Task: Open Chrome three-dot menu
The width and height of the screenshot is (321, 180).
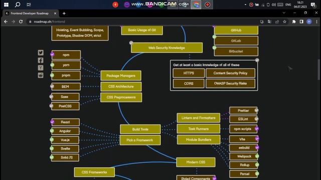Action: [x=316, y=21]
